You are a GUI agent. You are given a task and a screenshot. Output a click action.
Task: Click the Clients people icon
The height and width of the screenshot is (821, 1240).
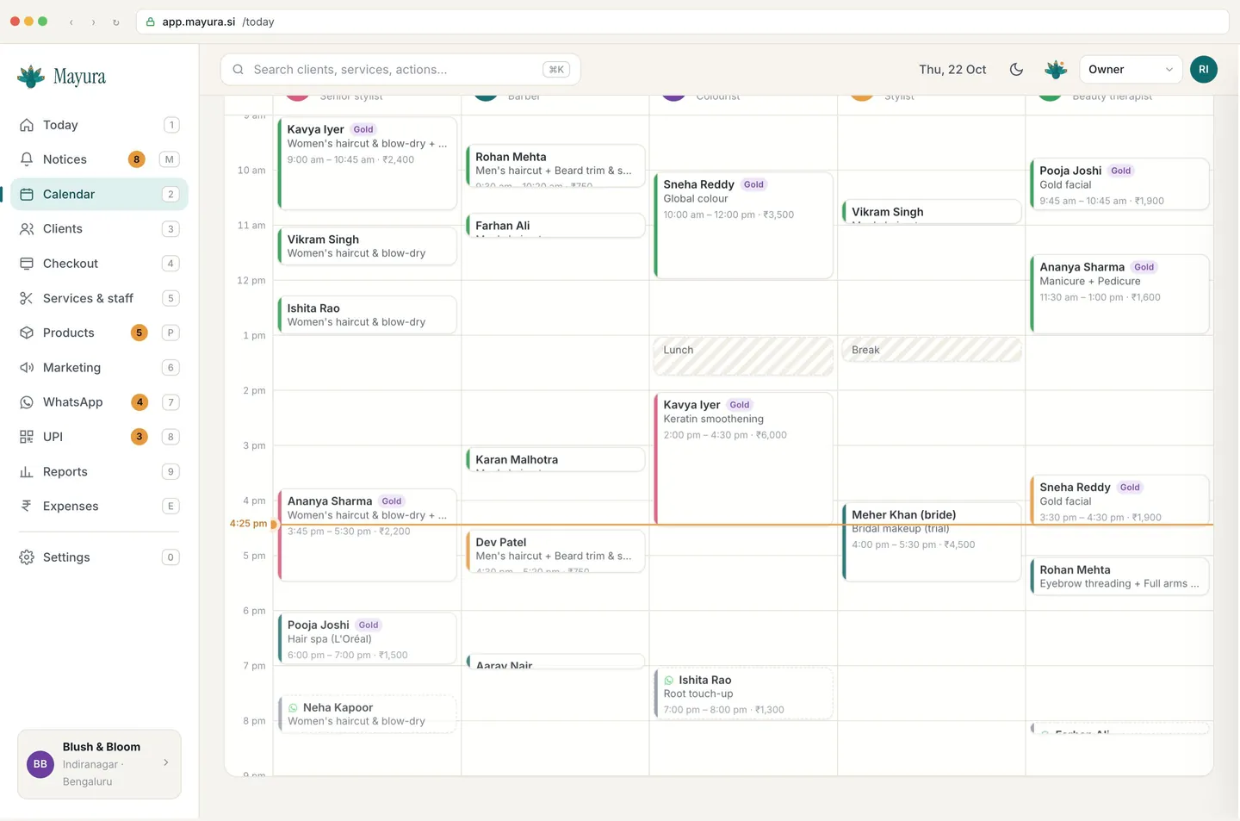click(x=27, y=229)
